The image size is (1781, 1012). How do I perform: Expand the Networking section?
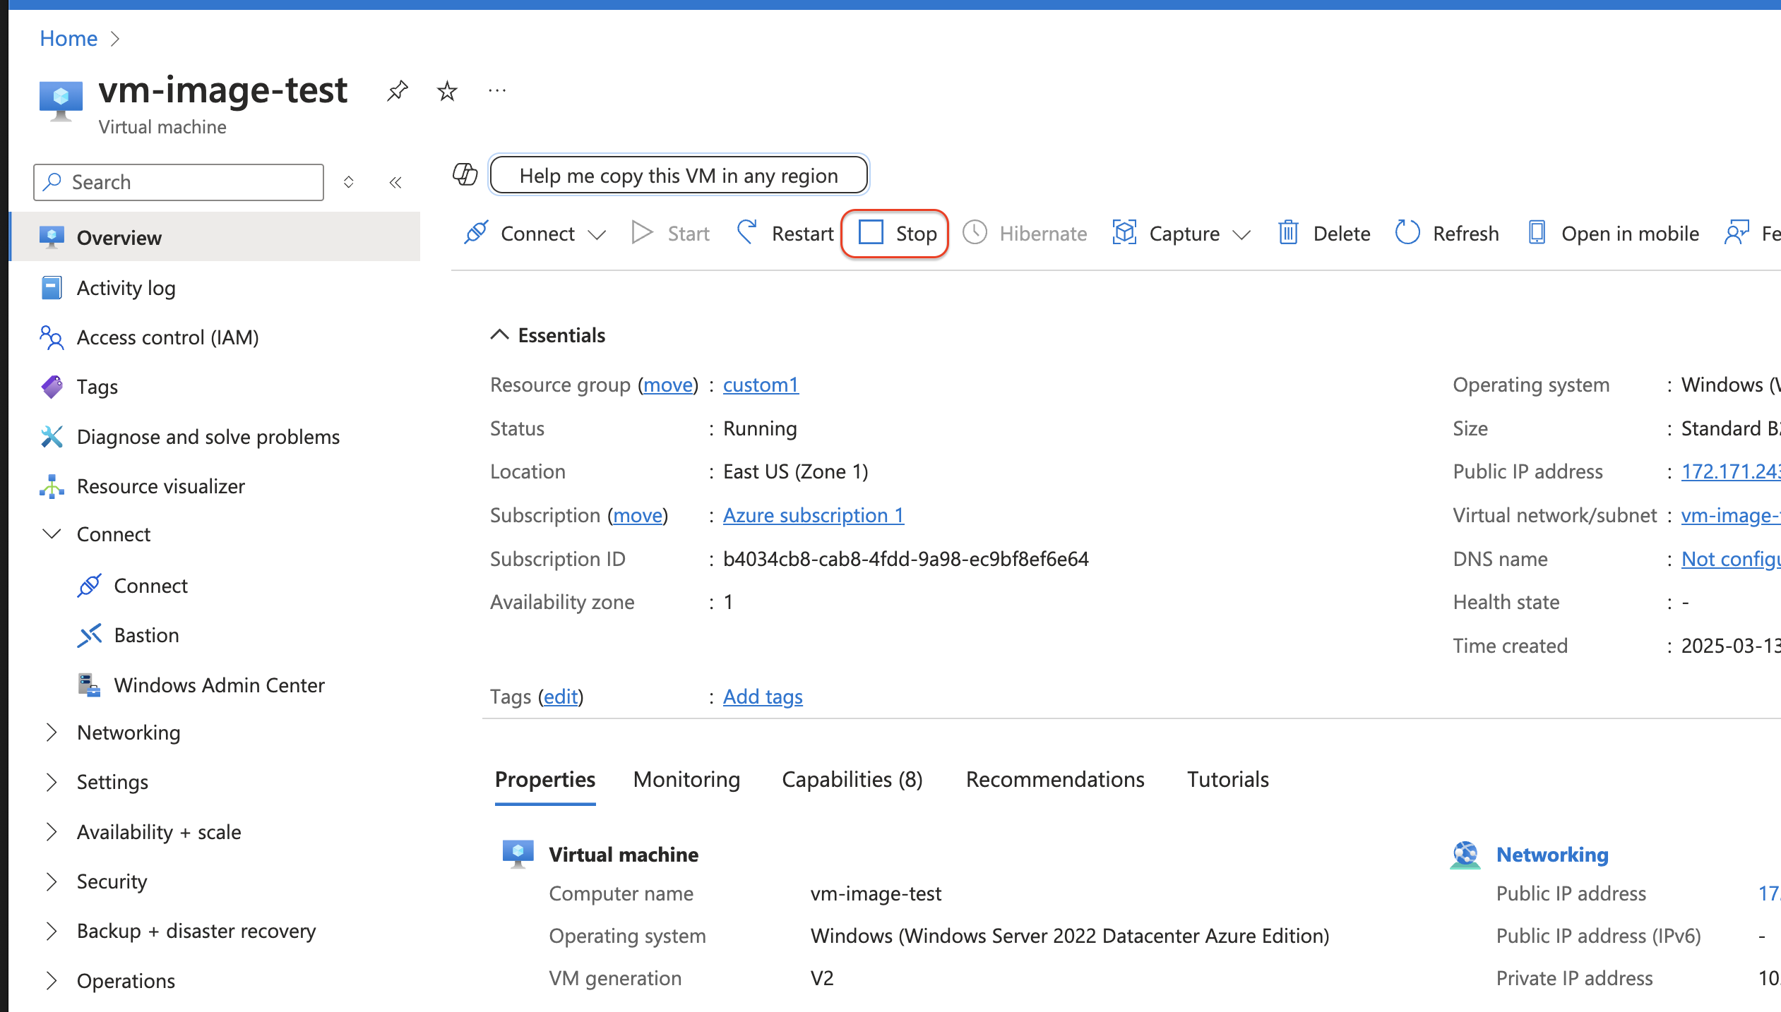[x=51, y=733]
